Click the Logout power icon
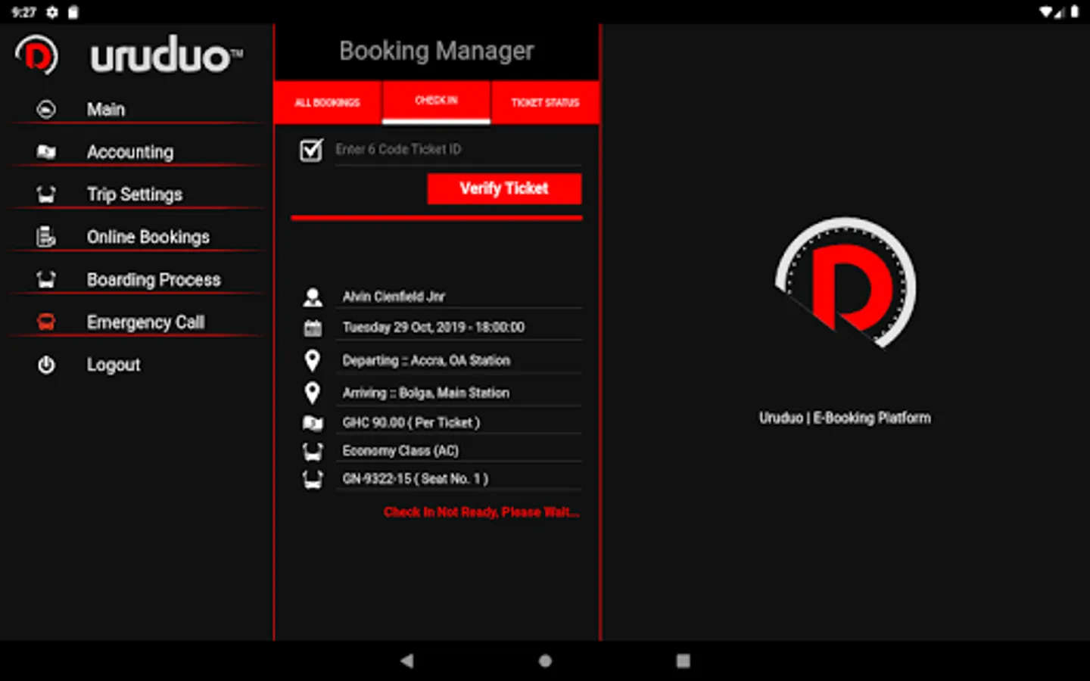This screenshot has width=1090, height=681. click(46, 365)
